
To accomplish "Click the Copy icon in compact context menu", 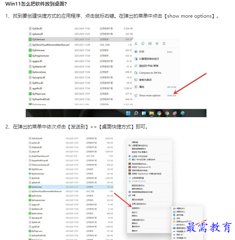I will tap(143, 44).
